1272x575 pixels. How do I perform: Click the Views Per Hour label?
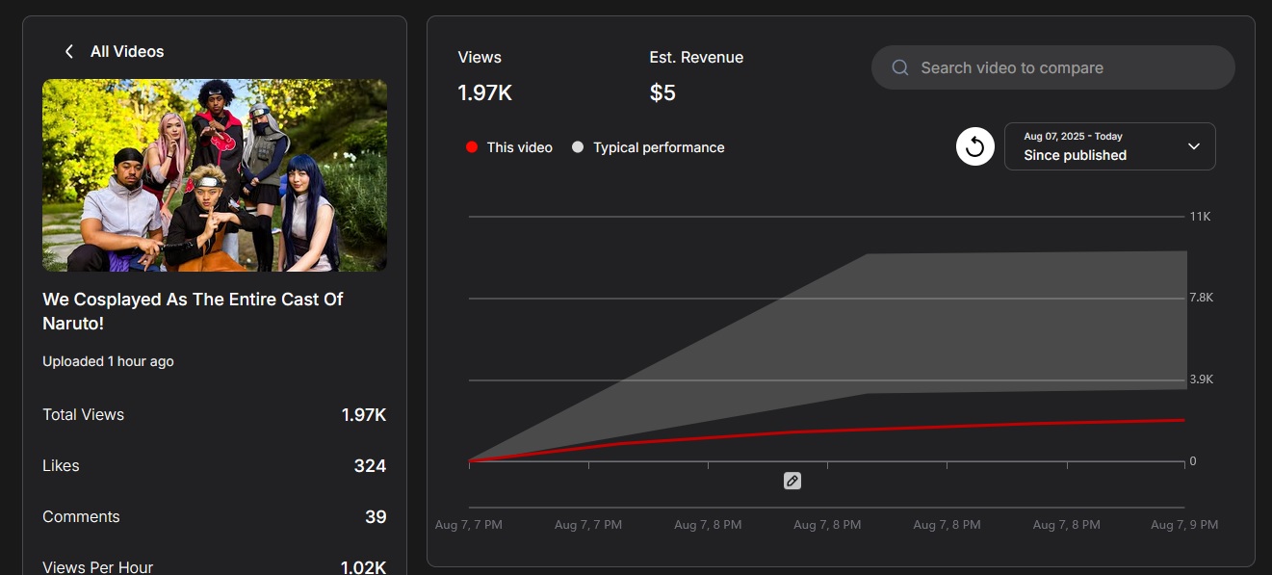[97, 567]
